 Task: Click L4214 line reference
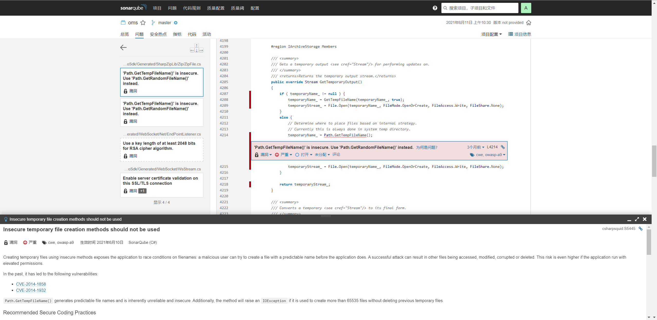(x=492, y=147)
